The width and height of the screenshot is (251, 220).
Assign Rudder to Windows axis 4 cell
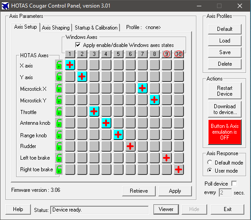(106, 146)
